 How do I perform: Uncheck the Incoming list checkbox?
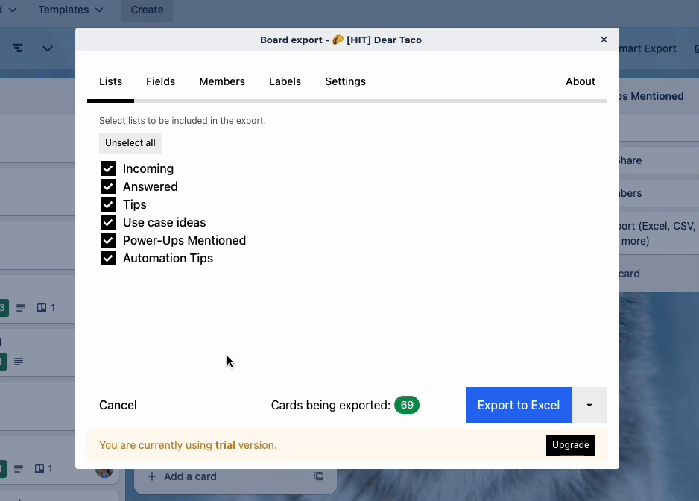pos(108,168)
